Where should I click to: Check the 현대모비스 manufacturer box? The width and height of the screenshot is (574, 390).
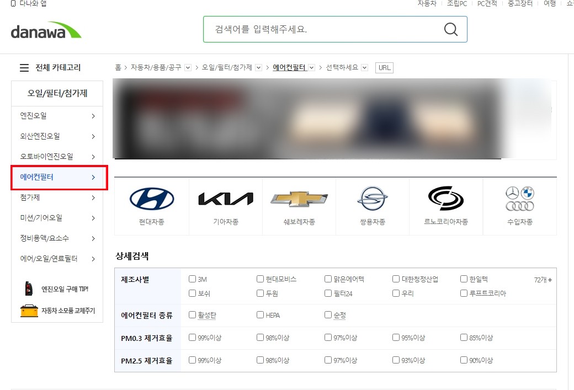261,279
